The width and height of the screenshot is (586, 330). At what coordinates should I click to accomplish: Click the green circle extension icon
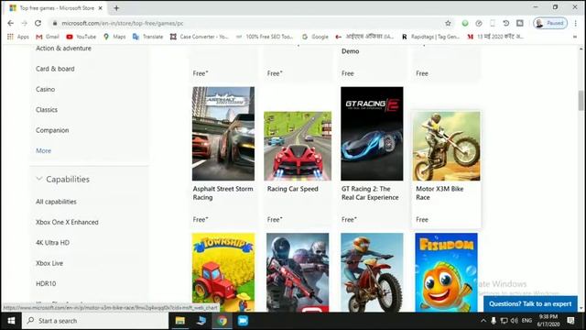(465, 23)
